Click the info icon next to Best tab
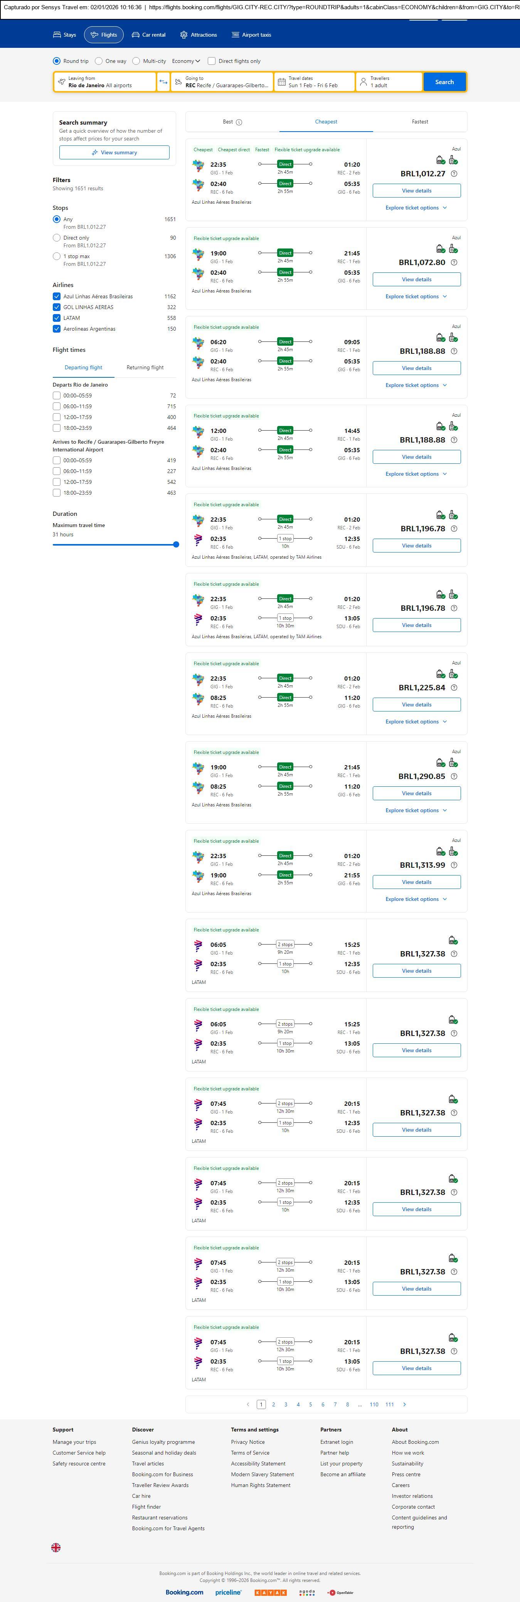Viewport: 520px width, 1602px height. point(239,123)
